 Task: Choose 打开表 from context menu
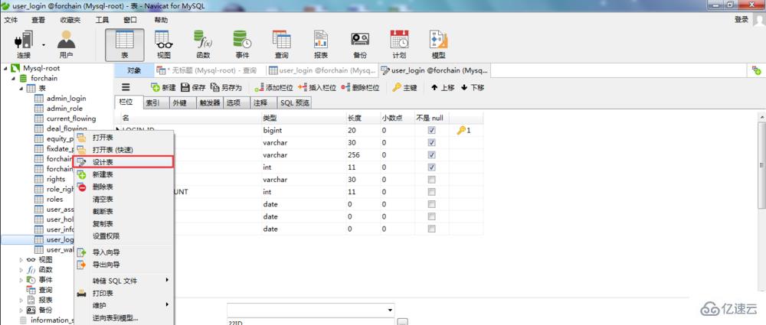pyautogui.click(x=123, y=137)
